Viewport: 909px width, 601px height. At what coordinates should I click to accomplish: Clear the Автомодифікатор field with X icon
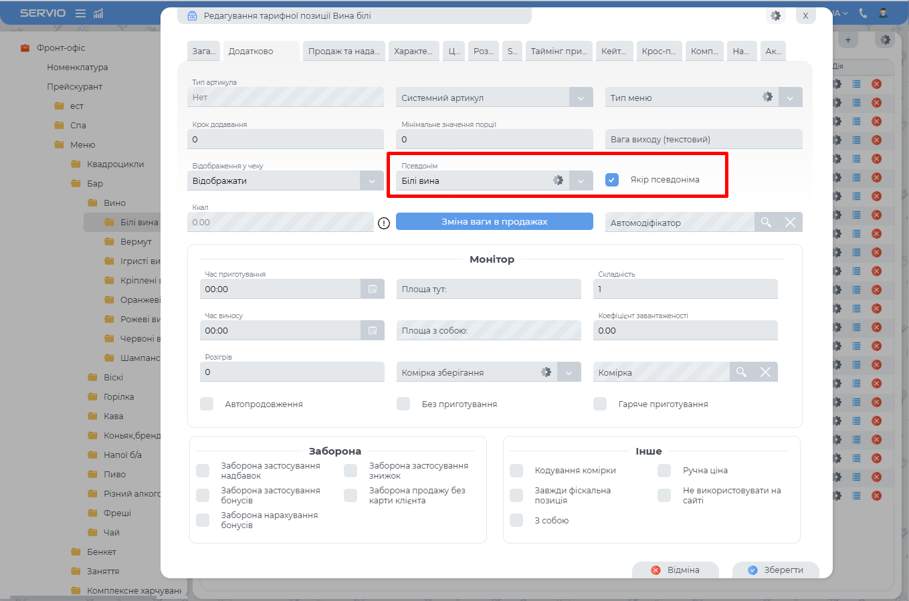[790, 223]
